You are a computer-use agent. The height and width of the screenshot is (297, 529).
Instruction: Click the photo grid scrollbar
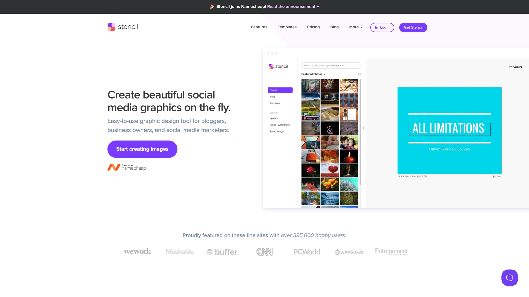360,132
